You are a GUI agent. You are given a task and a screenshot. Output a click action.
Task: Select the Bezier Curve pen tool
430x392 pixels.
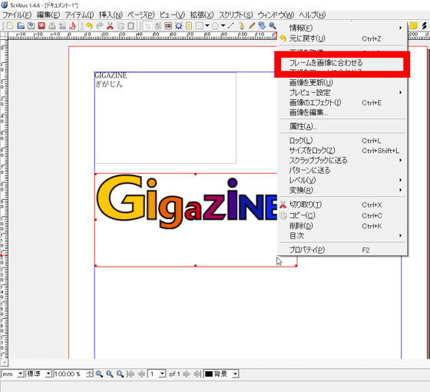[x=241, y=26]
